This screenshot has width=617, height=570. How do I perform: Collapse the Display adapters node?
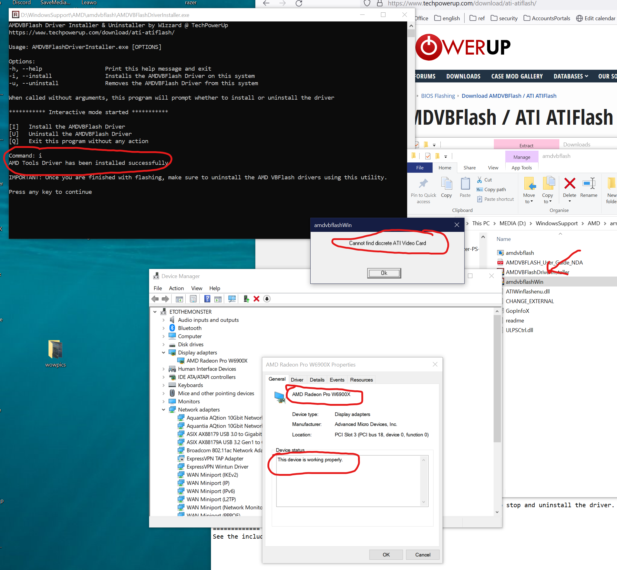pos(163,353)
